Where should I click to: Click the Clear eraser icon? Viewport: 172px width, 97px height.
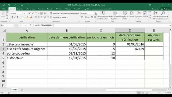(x=150, y=18)
